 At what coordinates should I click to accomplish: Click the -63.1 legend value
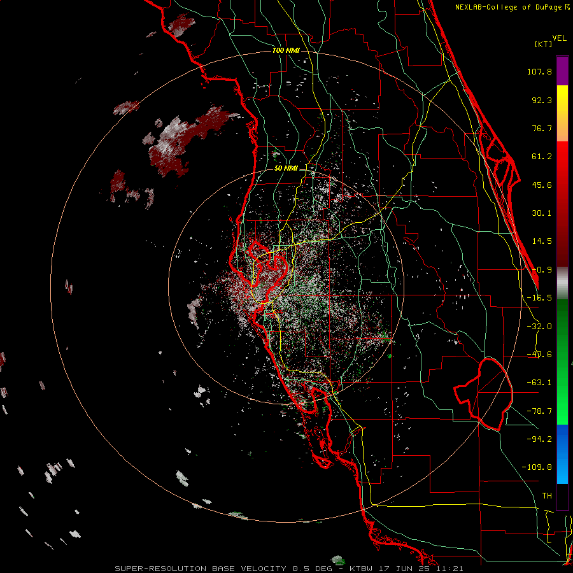(x=539, y=383)
